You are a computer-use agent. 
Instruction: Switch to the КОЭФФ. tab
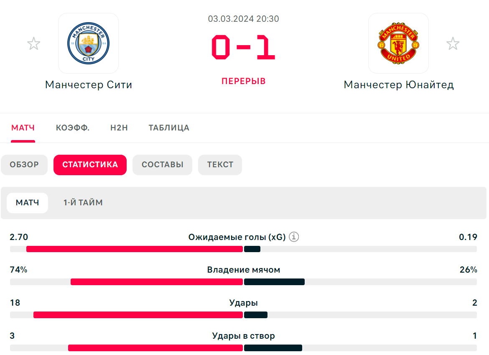coord(73,128)
